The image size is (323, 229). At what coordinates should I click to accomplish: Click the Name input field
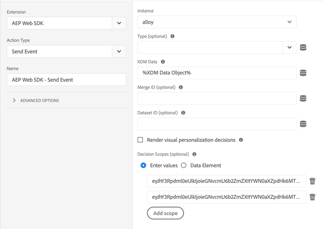coord(66,80)
